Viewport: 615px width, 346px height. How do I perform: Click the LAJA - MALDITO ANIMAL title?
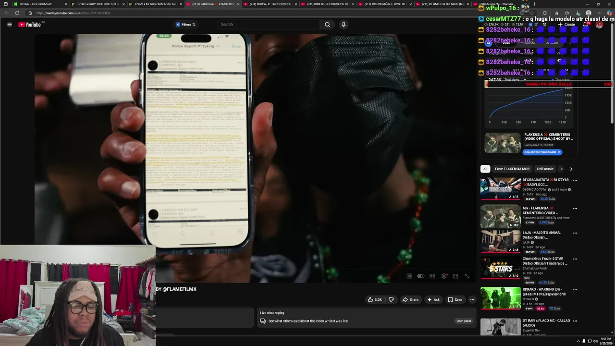pyautogui.click(x=541, y=235)
